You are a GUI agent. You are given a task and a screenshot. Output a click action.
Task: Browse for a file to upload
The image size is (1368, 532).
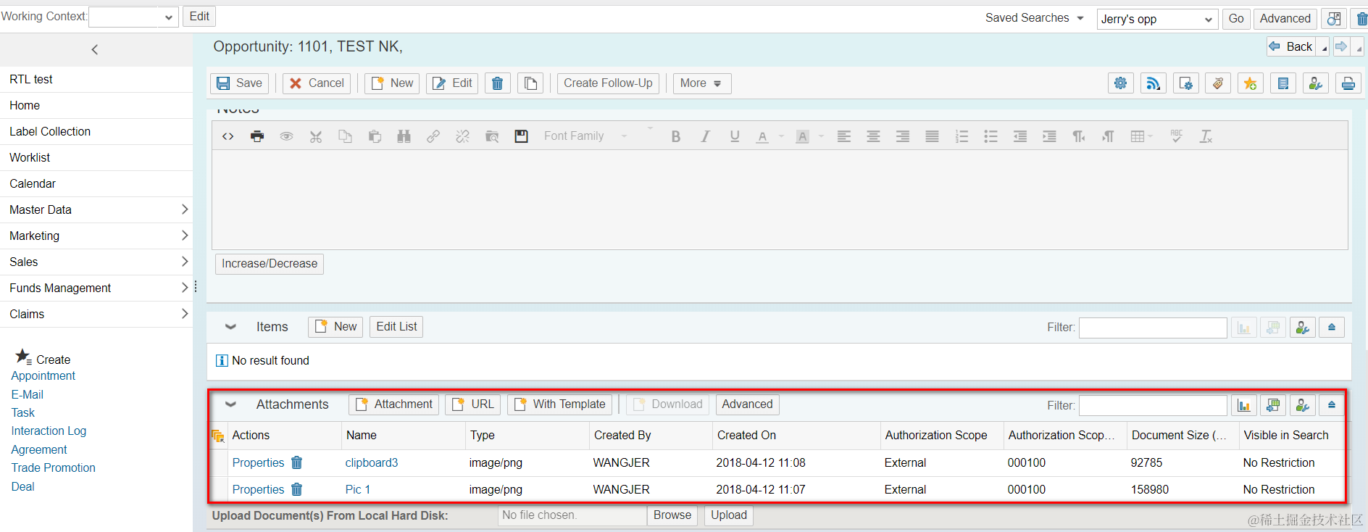tap(672, 515)
